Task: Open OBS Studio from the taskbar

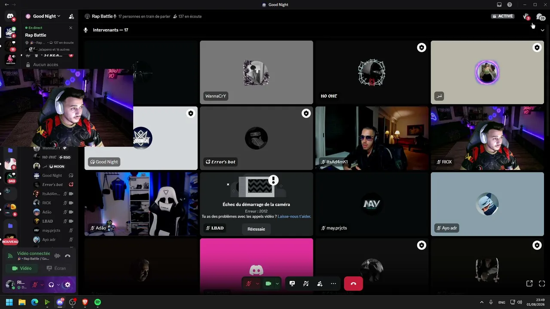Action: (72, 302)
